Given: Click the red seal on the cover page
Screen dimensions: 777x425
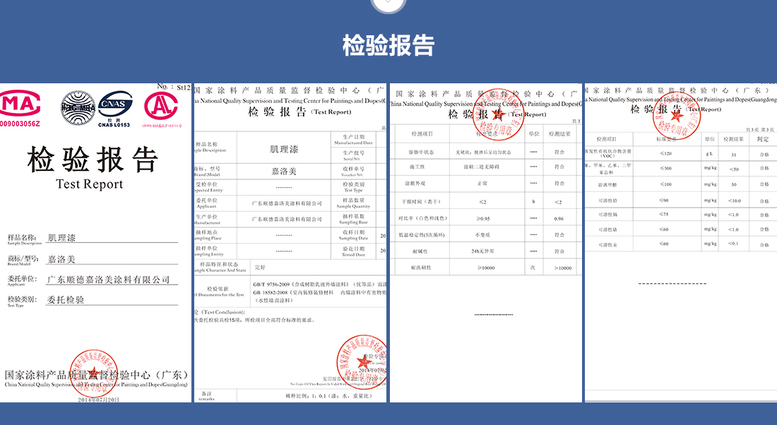Looking at the screenshot, I should pos(93,374).
